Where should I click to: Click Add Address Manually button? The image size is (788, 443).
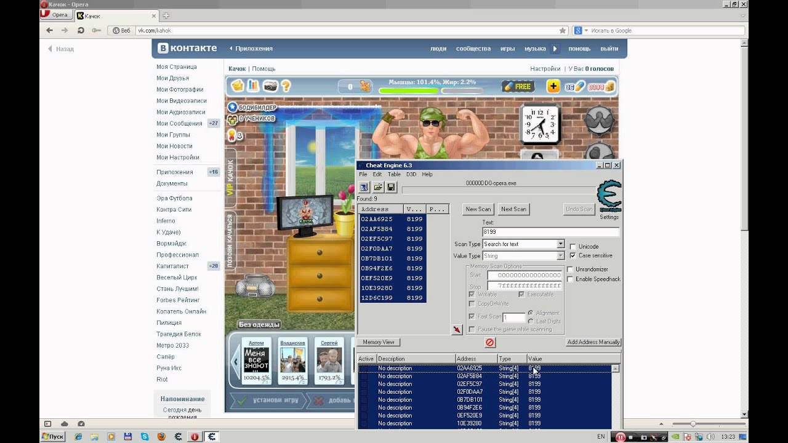point(593,342)
